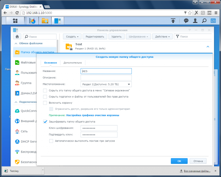Open the Storage Manager taskbar icon

click(32, 21)
